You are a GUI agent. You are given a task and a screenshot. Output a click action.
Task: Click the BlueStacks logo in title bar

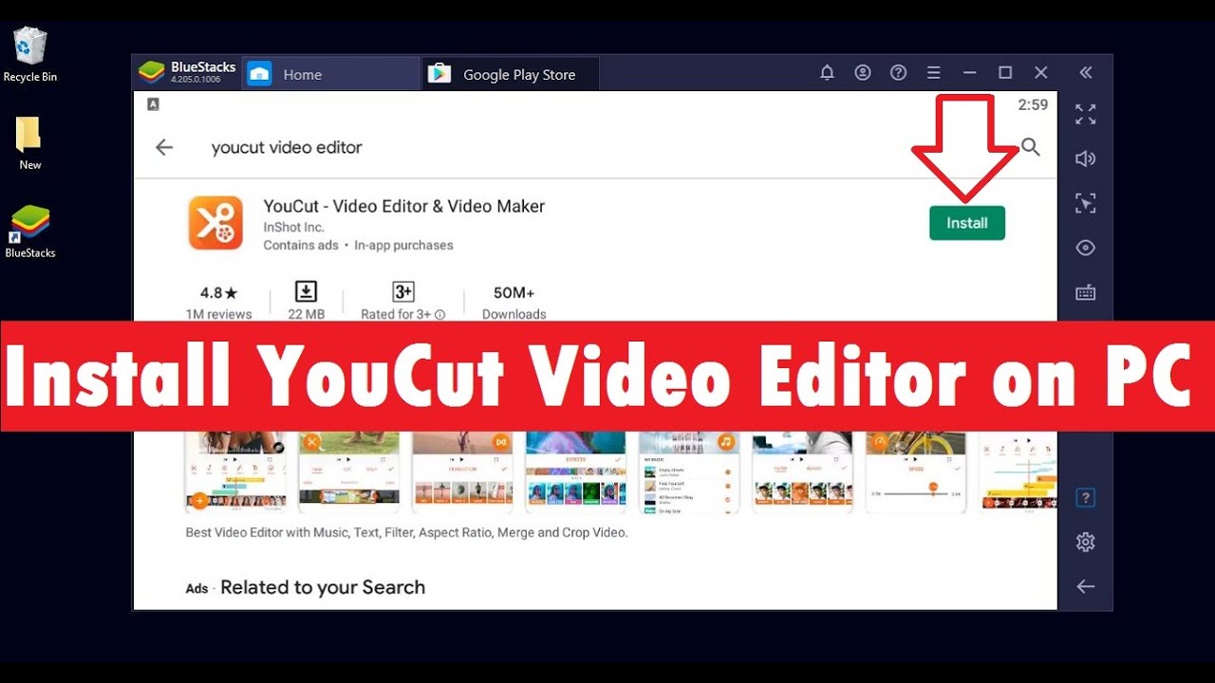(152, 72)
